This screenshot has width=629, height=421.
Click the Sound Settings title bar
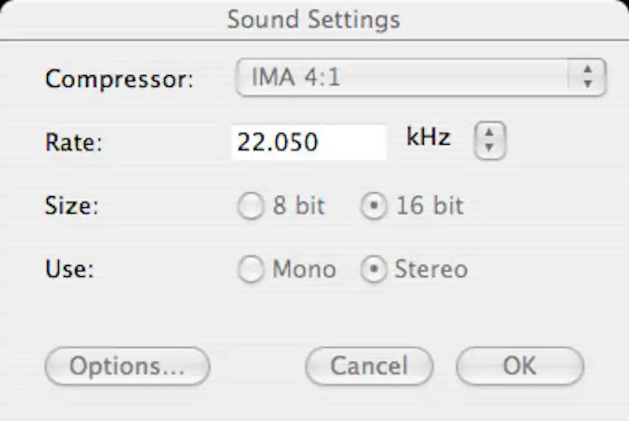point(314,19)
